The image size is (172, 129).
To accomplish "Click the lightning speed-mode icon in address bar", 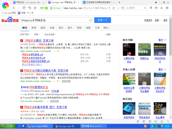I will (109, 8).
